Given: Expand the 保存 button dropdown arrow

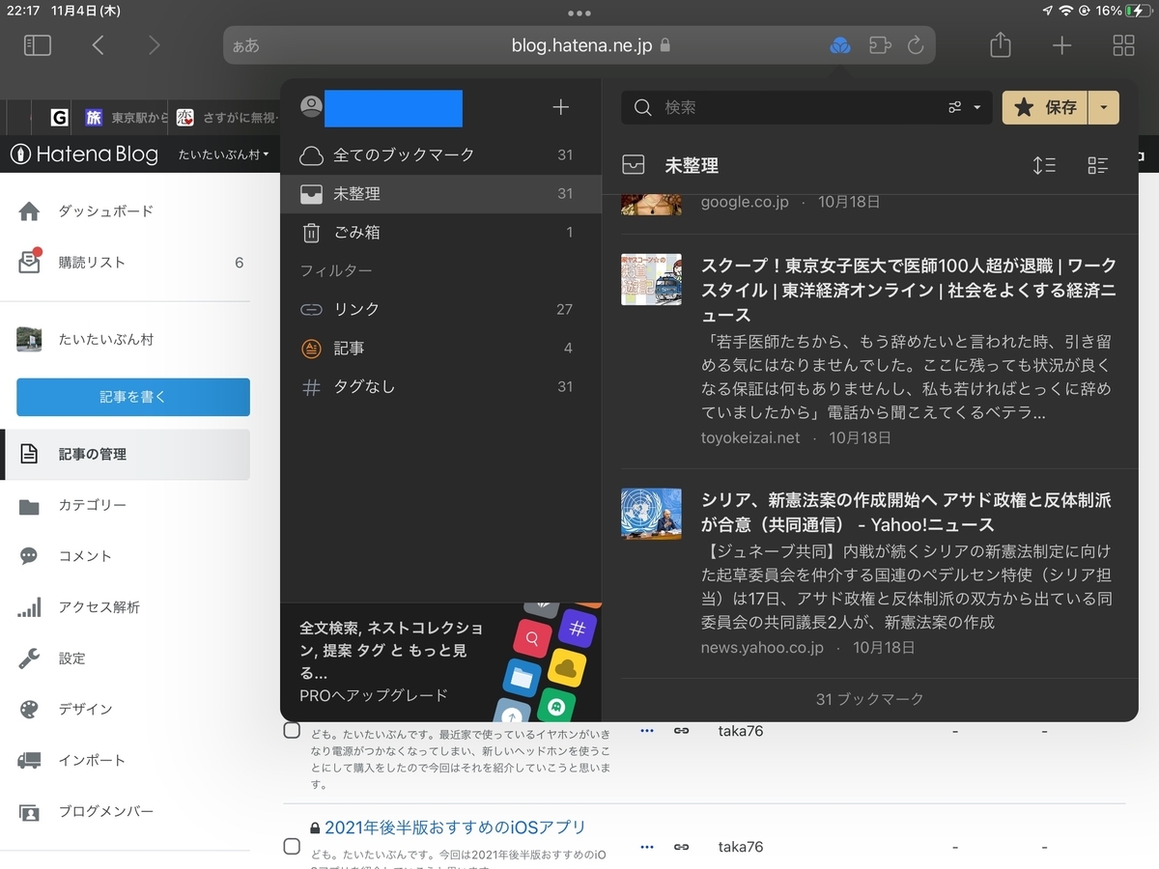Looking at the screenshot, I should pos(1104,107).
